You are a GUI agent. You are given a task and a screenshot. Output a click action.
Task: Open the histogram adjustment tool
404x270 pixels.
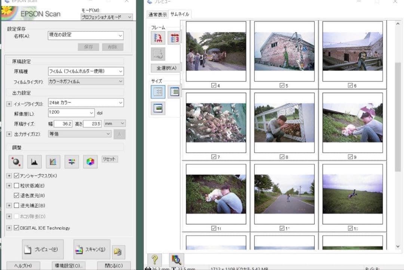pyautogui.click(x=34, y=162)
